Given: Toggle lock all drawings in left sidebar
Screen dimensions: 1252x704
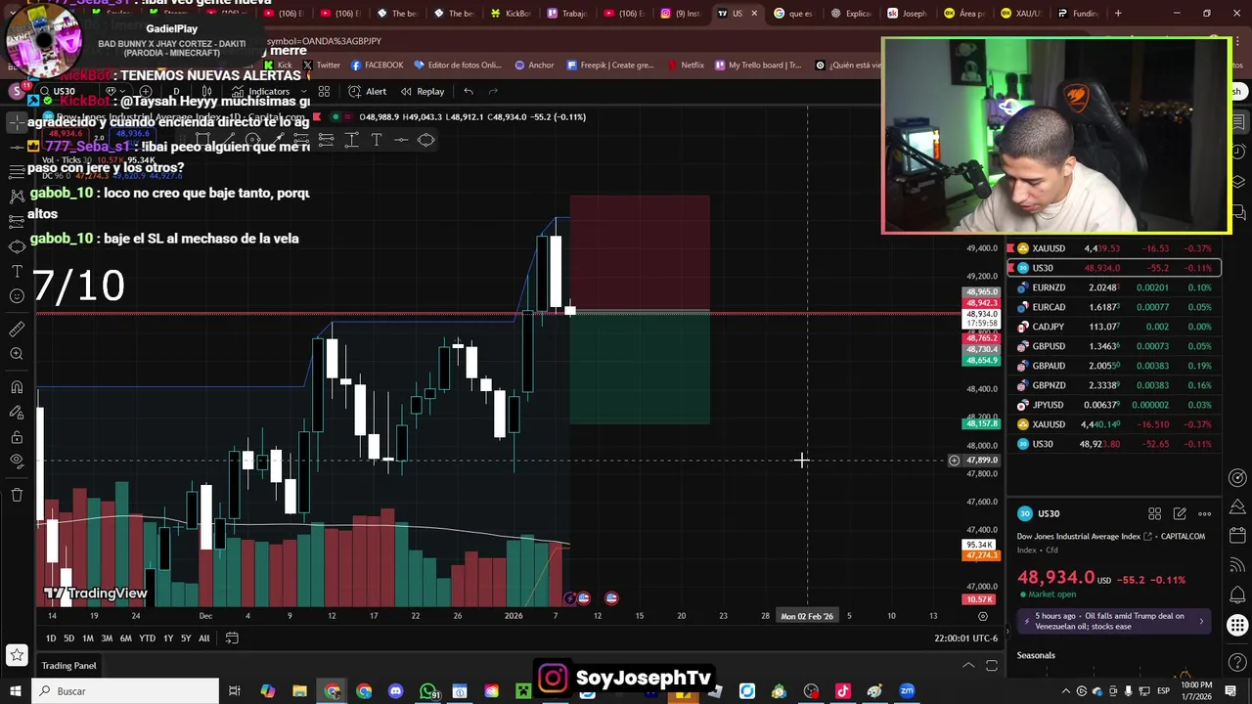Looking at the screenshot, I should pos(17,436).
